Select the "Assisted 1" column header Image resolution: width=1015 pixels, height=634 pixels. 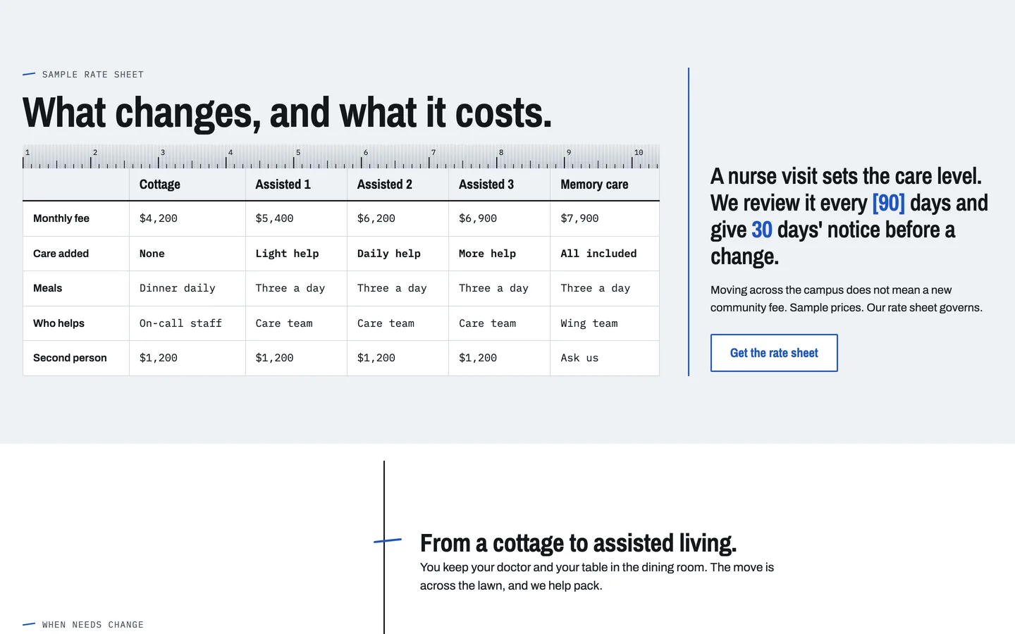(296, 185)
